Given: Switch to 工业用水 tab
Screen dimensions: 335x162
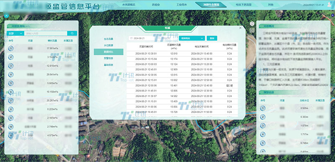Looking at the screenshot, I should point(182,5).
